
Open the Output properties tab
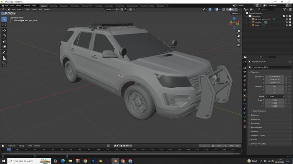tap(245, 72)
